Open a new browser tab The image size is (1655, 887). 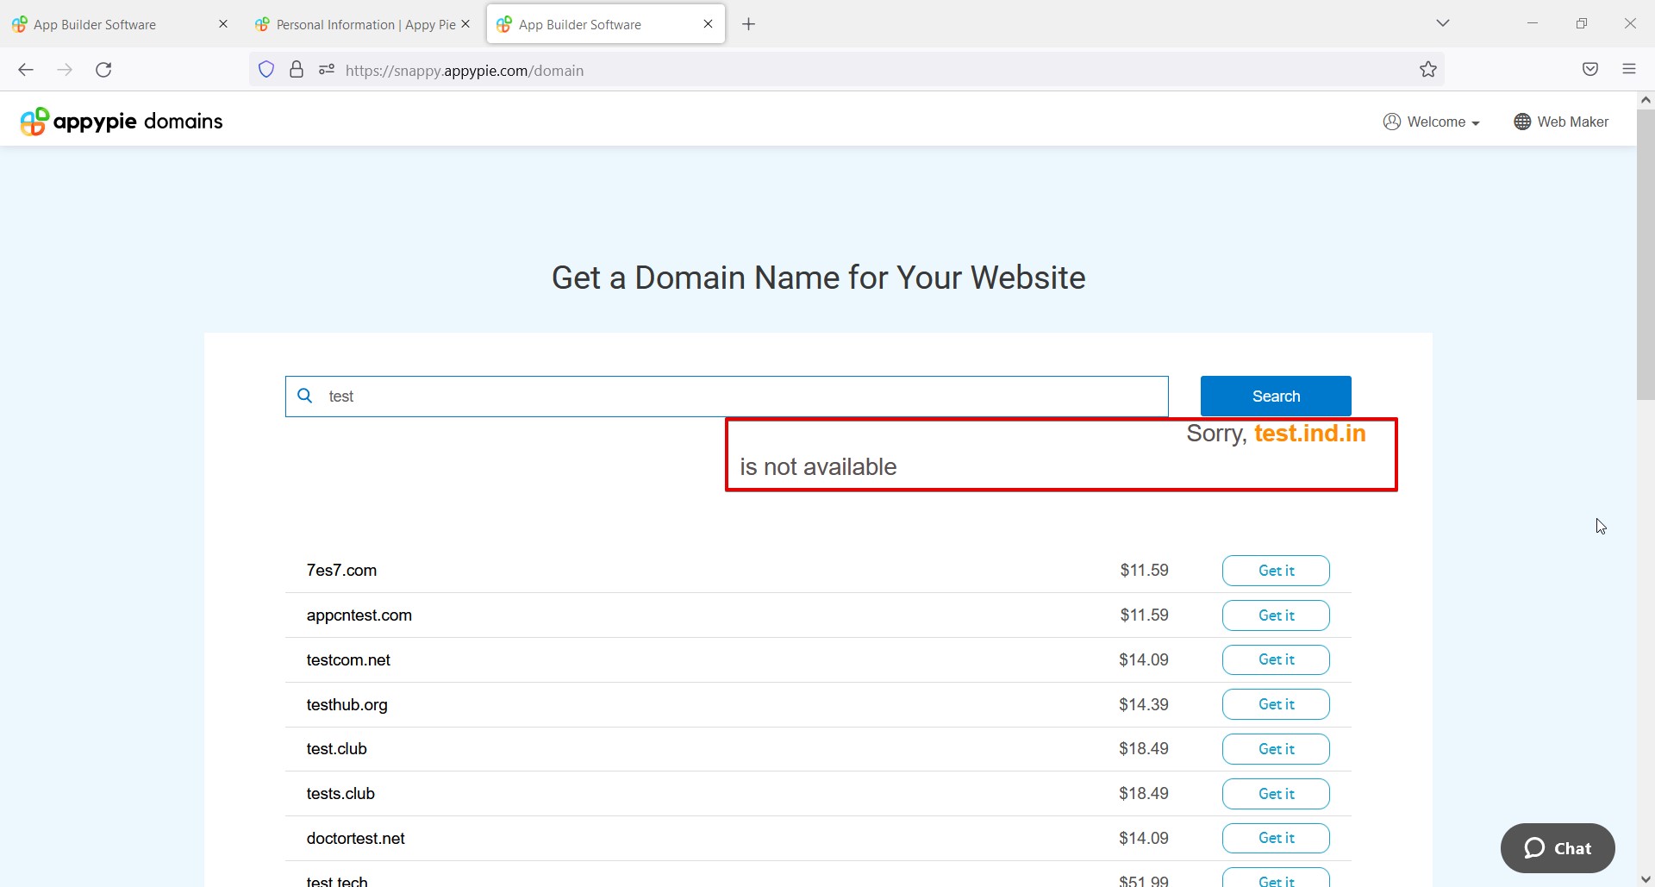(749, 24)
